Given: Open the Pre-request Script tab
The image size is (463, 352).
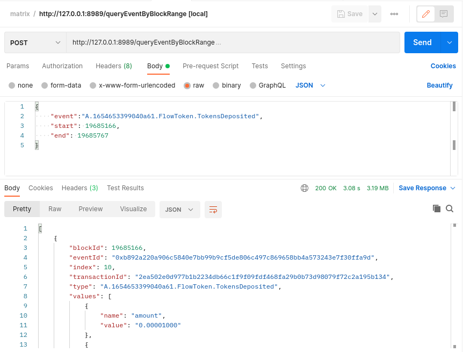Looking at the screenshot, I should click(x=211, y=66).
